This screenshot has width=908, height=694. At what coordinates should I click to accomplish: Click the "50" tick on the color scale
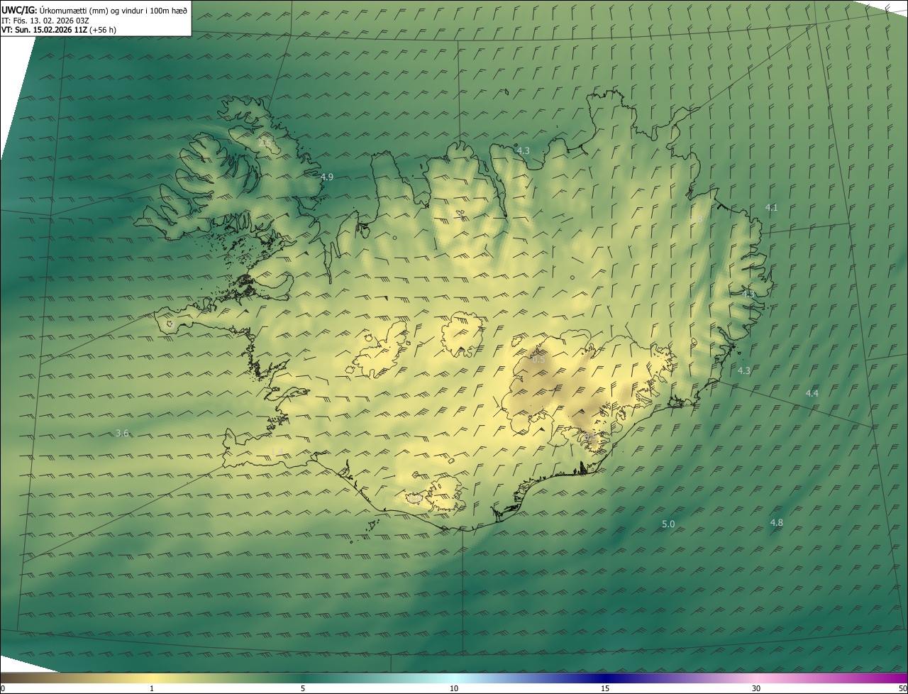(902, 688)
